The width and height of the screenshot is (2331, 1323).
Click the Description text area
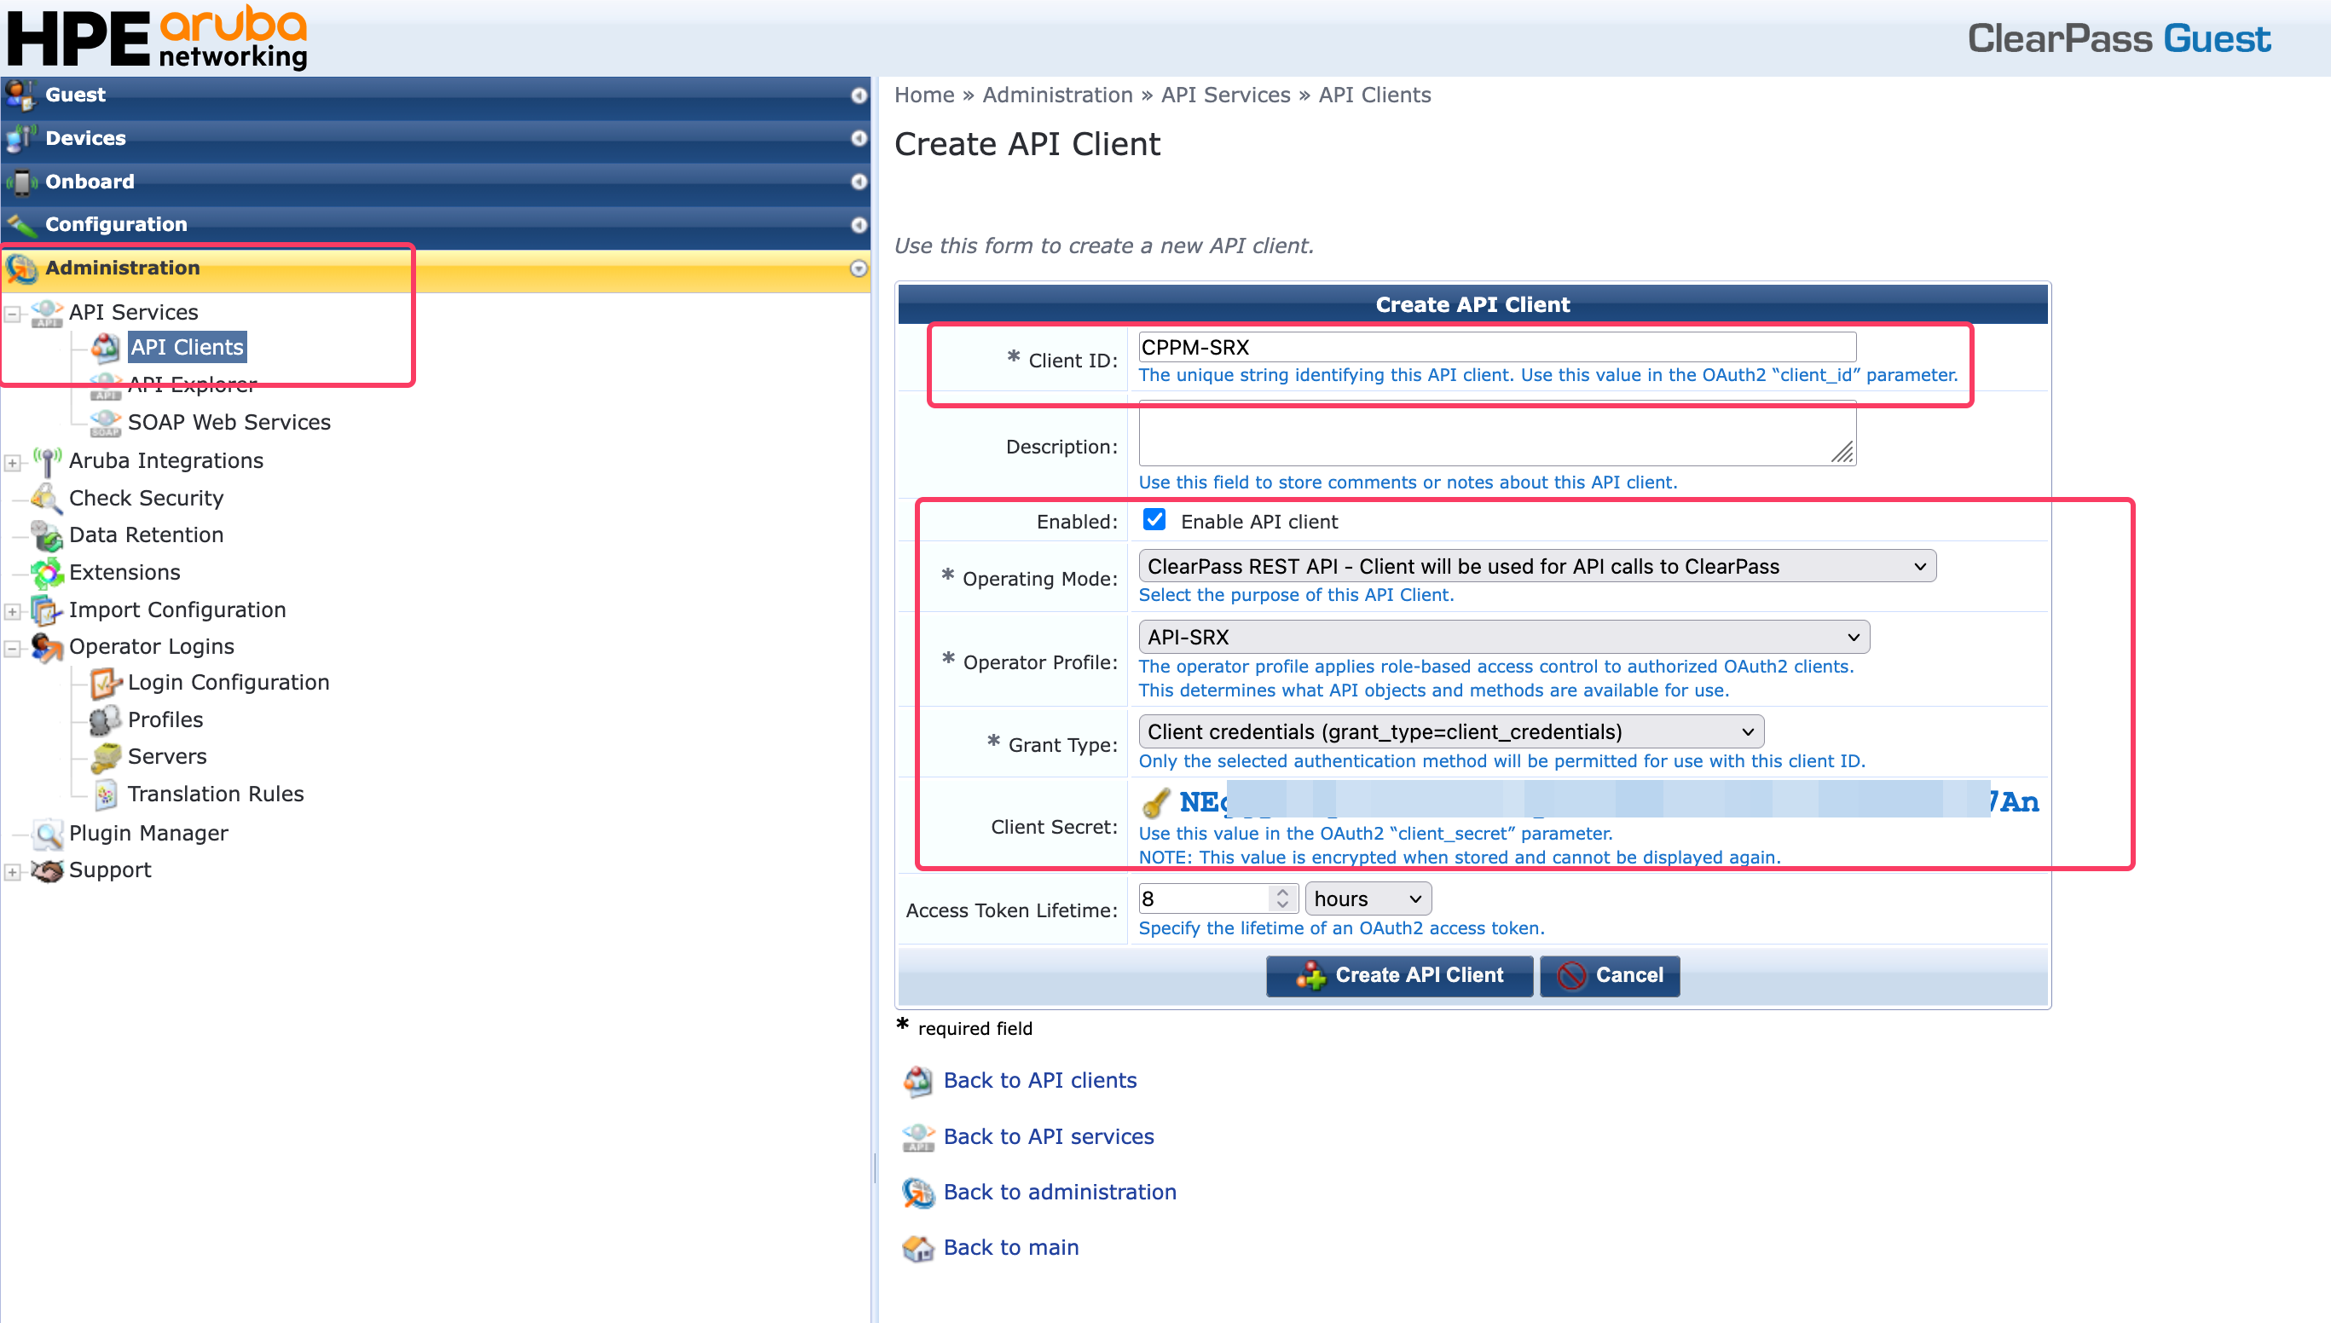pos(1497,433)
